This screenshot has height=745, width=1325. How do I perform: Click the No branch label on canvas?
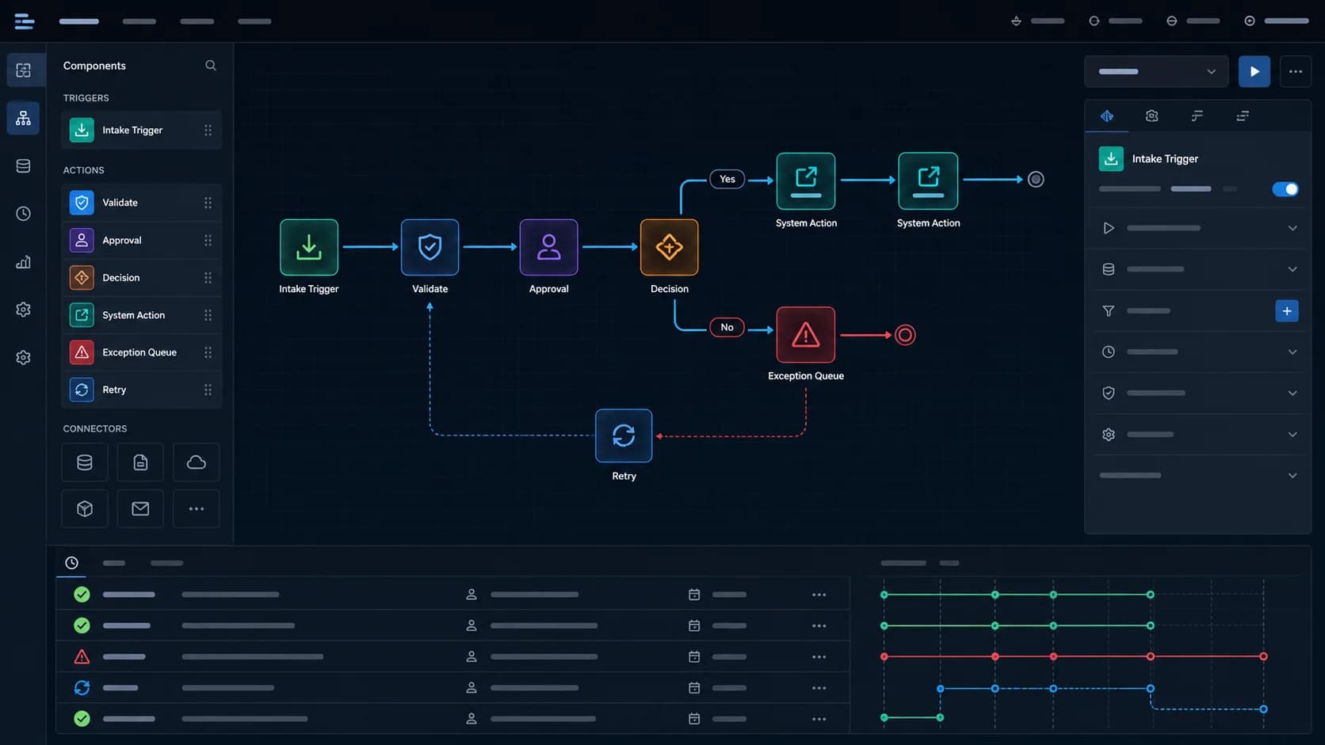pyautogui.click(x=727, y=327)
